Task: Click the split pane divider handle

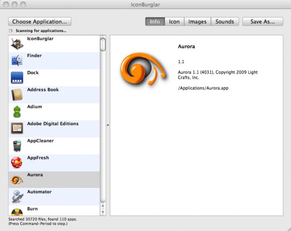Action: tap(107, 125)
